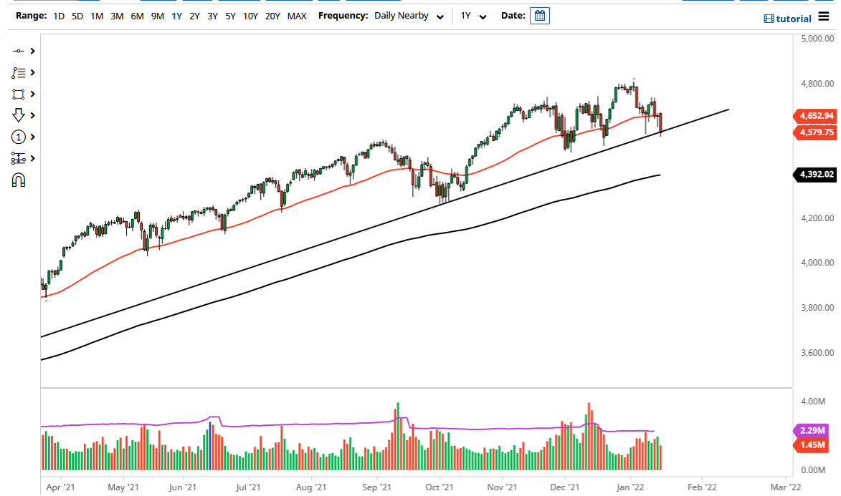Open the calendar date picker

click(x=540, y=15)
